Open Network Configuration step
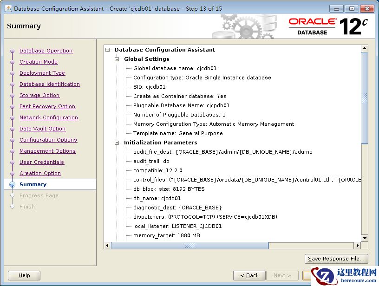Viewport: 379px width, 286px height. point(49,117)
